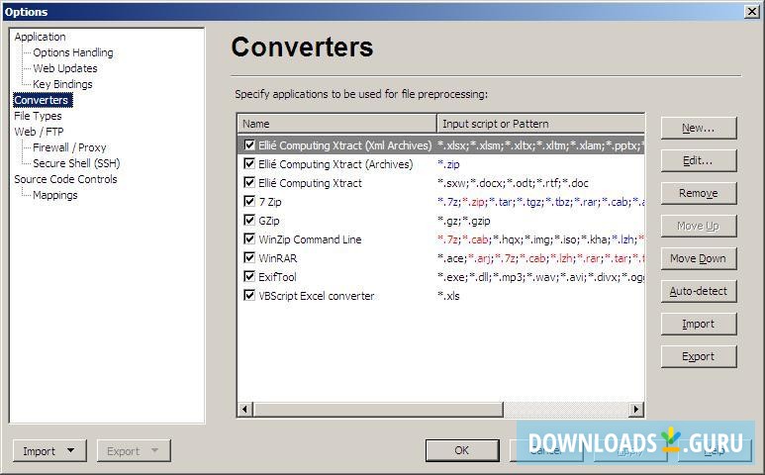Select Web / FTP tree item
This screenshot has width=765, height=475.
39,132
